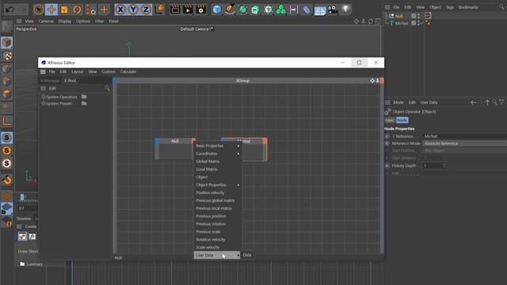Switch to Basic attribute tab

390,120
